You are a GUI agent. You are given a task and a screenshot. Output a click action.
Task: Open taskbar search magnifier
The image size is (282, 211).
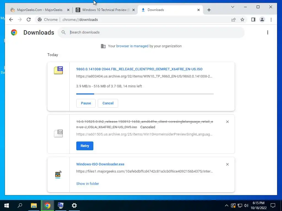(x=20, y=206)
